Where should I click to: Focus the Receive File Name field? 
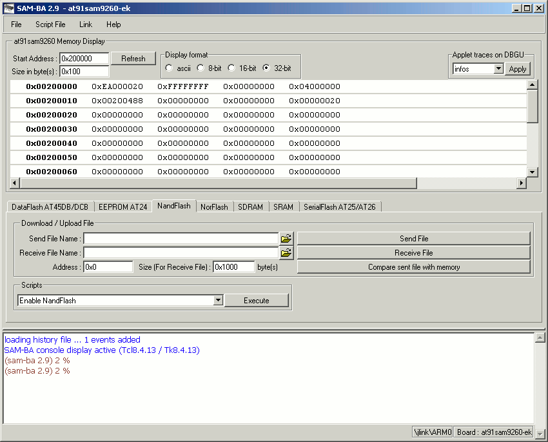181,252
